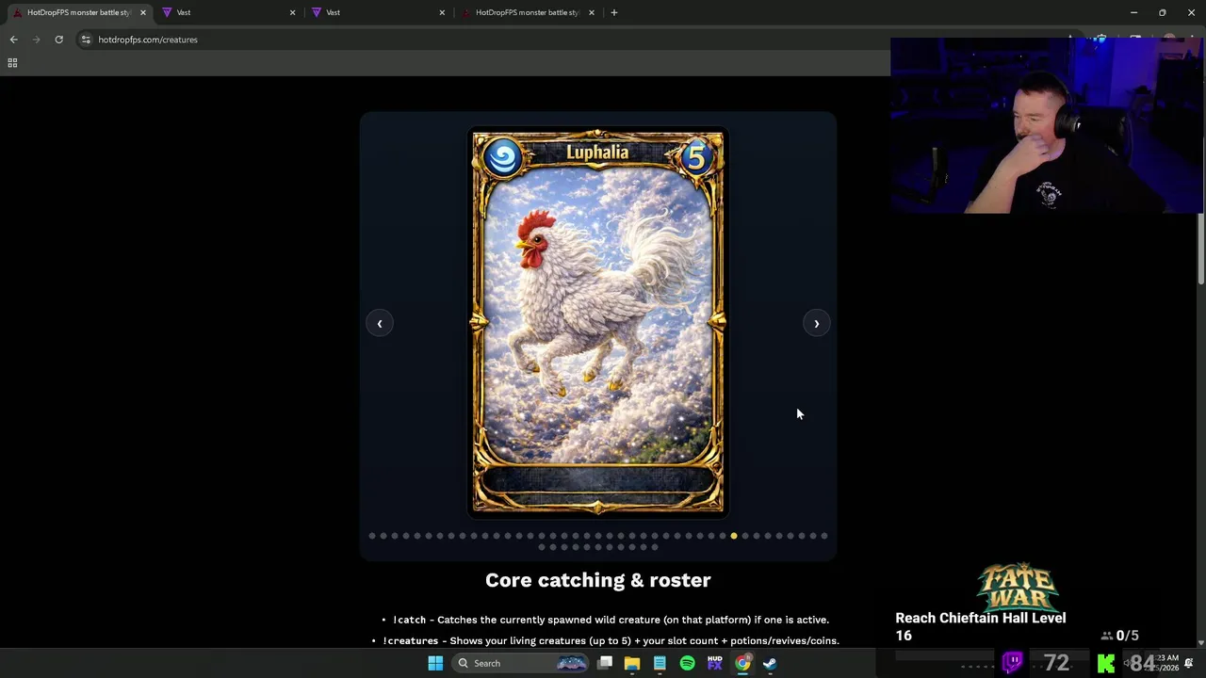The width and height of the screenshot is (1206, 678).
Task: Click the !catch command text
Action: pyautogui.click(x=409, y=620)
